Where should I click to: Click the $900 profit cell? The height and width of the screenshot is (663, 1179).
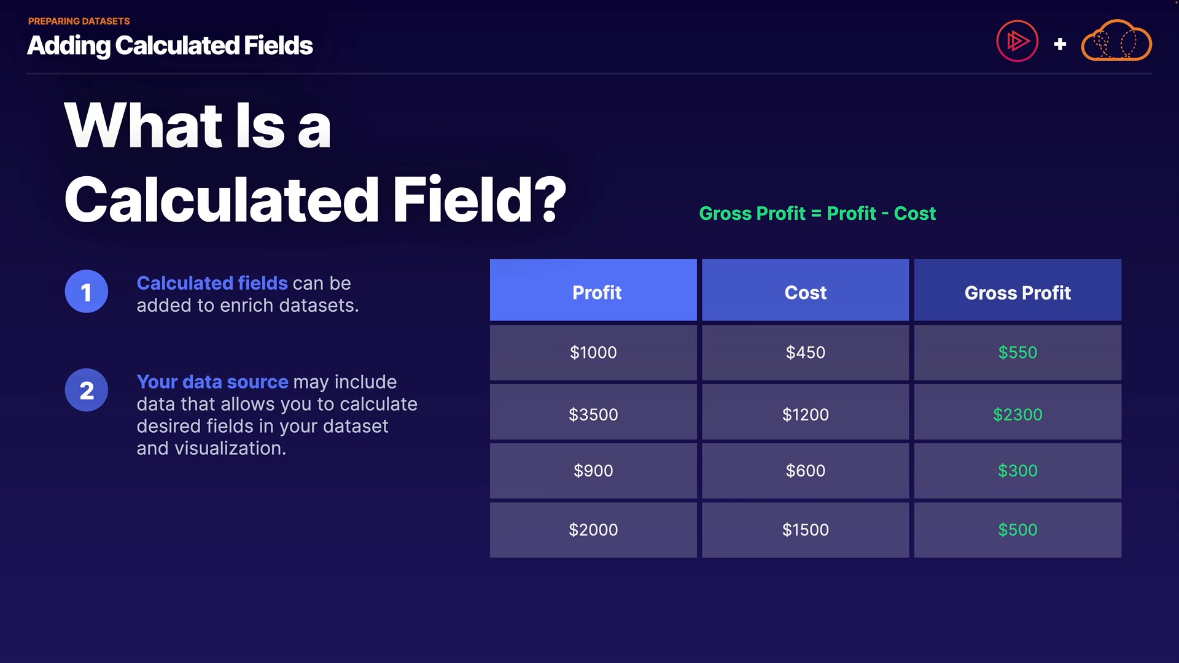point(593,471)
